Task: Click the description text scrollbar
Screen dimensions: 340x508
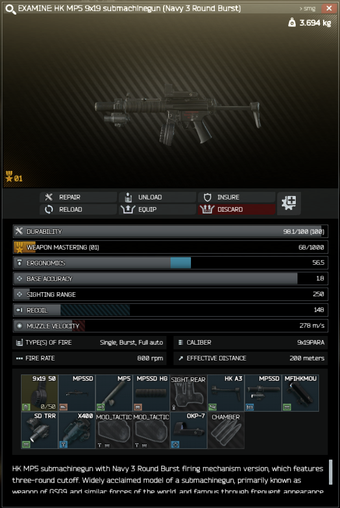Action: 331,472
